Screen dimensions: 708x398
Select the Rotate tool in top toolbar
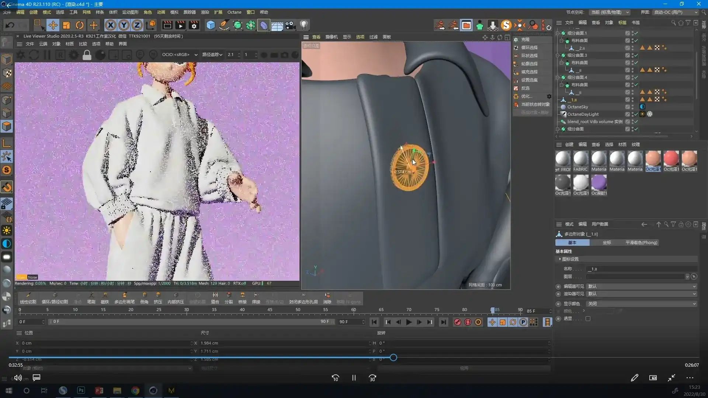coord(80,25)
